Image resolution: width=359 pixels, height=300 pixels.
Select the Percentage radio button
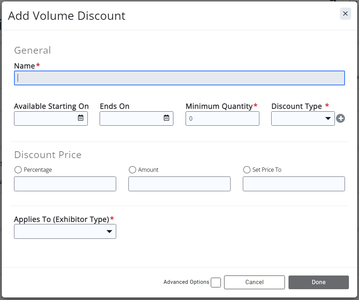click(x=18, y=170)
